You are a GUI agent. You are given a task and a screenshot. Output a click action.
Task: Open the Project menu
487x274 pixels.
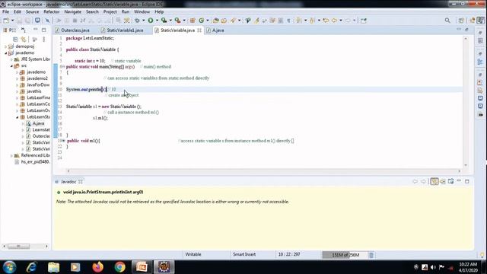tap(110, 12)
